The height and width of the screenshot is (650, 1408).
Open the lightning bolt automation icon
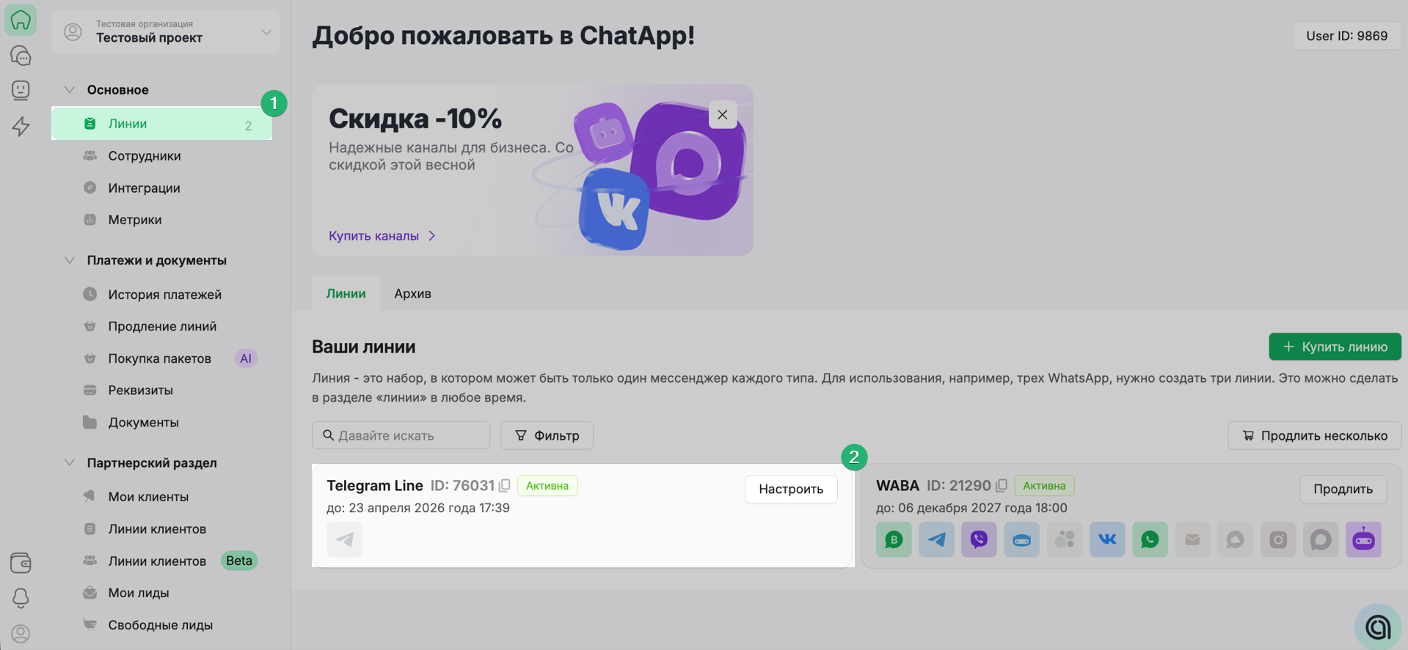pos(21,126)
